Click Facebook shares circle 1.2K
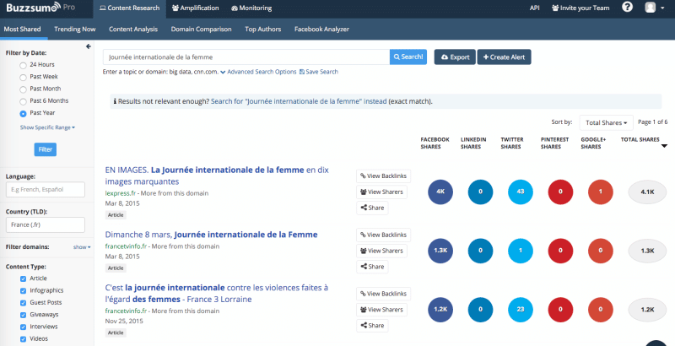Image resolution: width=675 pixels, height=346 pixels. pos(440,310)
